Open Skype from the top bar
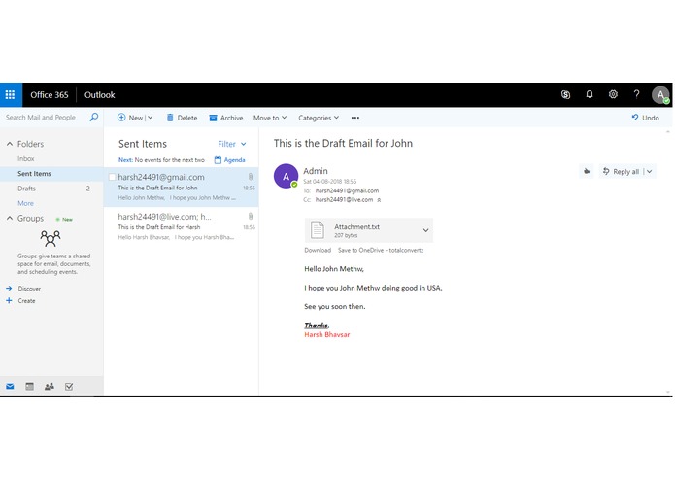Image resolution: width=675 pixels, height=480 pixels. [565, 94]
